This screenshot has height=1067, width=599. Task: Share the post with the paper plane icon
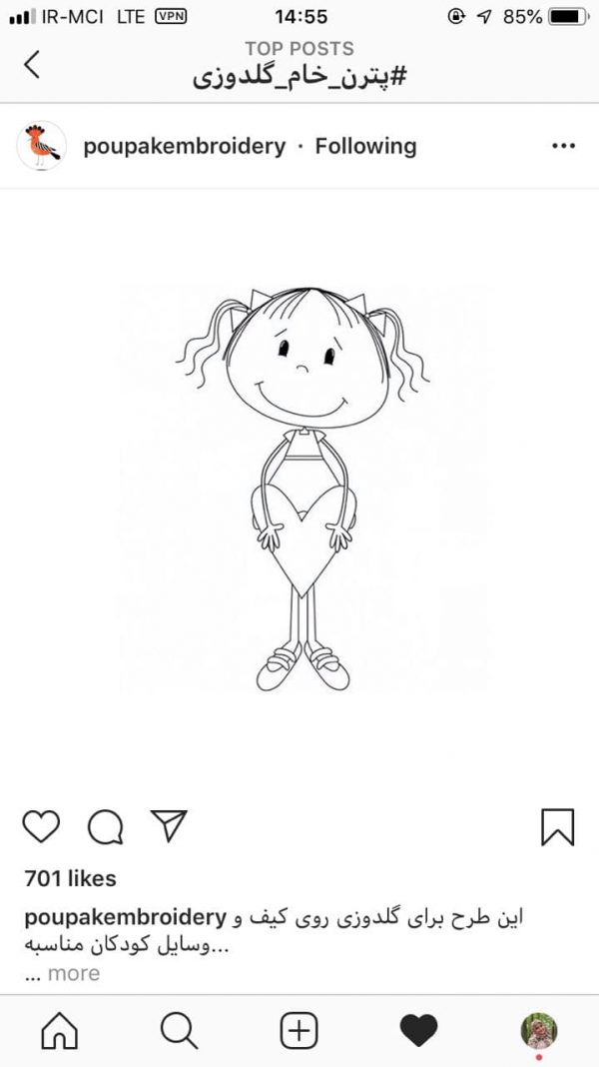169,826
